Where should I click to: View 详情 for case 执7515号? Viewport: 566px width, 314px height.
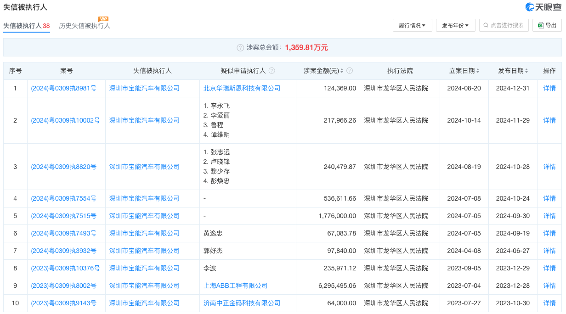[x=549, y=216]
